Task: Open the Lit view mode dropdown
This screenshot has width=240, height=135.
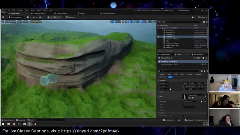Action: pyautogui.click(x=20, y=22)
